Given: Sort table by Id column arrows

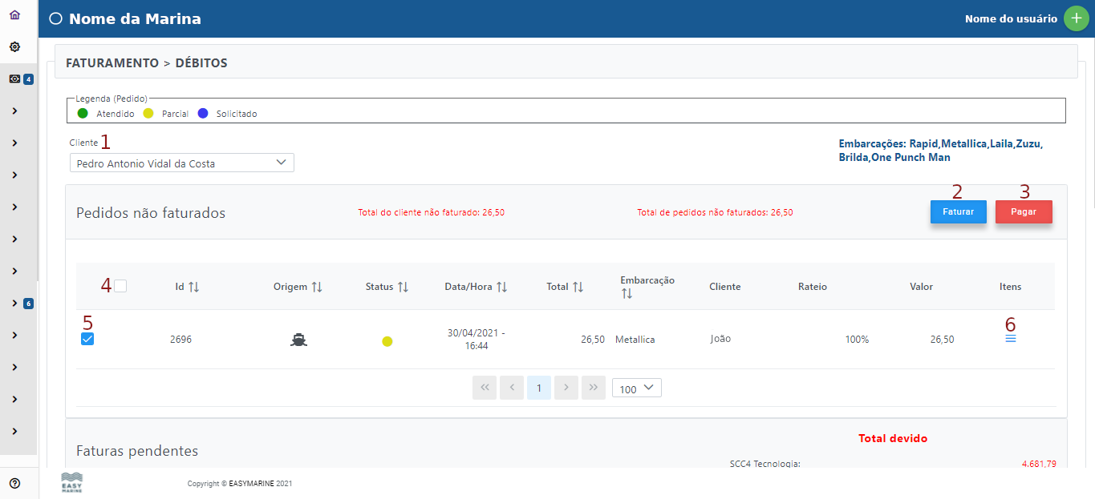Looking at the screenshot, I should pos(193,287).
